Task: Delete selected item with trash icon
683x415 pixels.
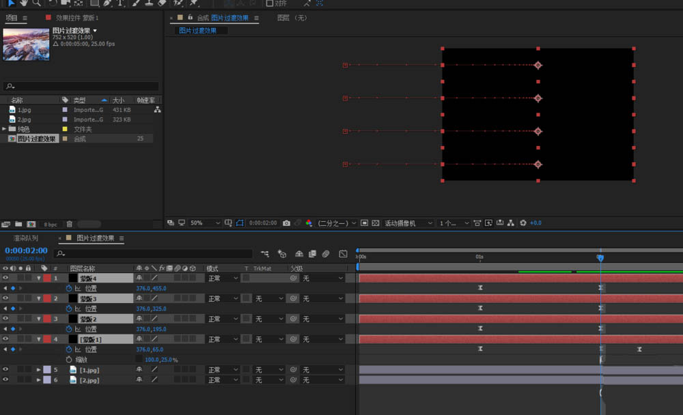Action: (69, 224)
